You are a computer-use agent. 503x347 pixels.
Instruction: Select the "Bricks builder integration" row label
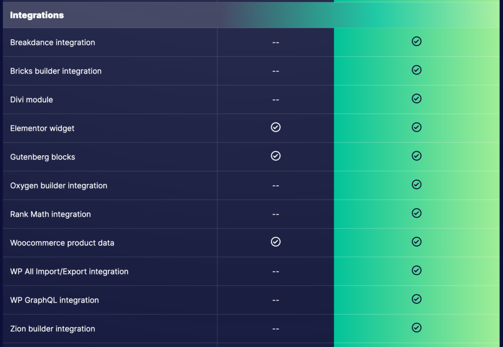click(56, 71)
